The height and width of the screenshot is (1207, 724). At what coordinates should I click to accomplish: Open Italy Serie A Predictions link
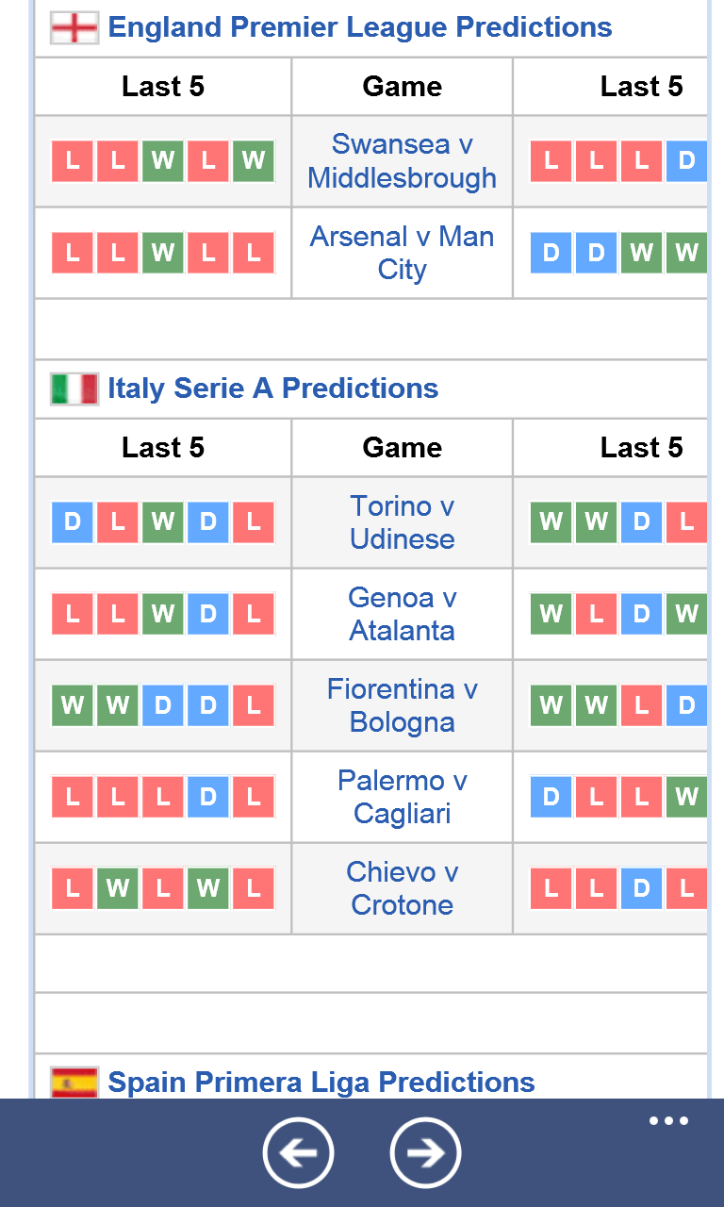273,389
